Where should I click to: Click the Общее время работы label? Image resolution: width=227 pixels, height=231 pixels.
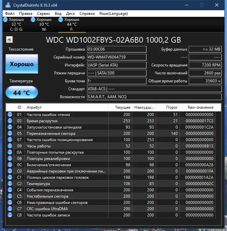tap(168, 81)
